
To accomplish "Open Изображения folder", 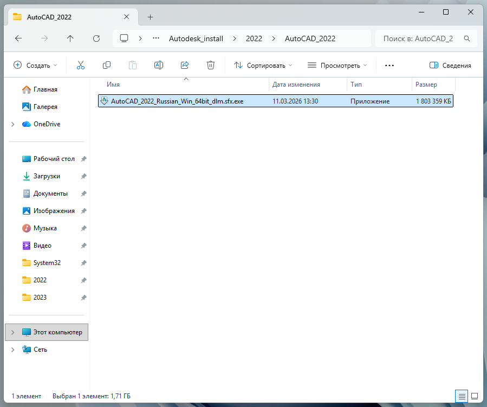I will coord(54,211).
